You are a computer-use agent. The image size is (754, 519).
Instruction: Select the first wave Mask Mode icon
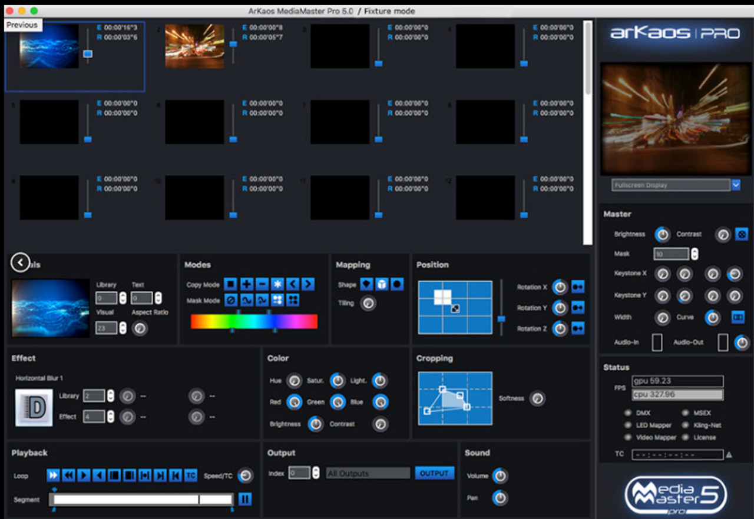pyautogui.click(x=246, y=300)
